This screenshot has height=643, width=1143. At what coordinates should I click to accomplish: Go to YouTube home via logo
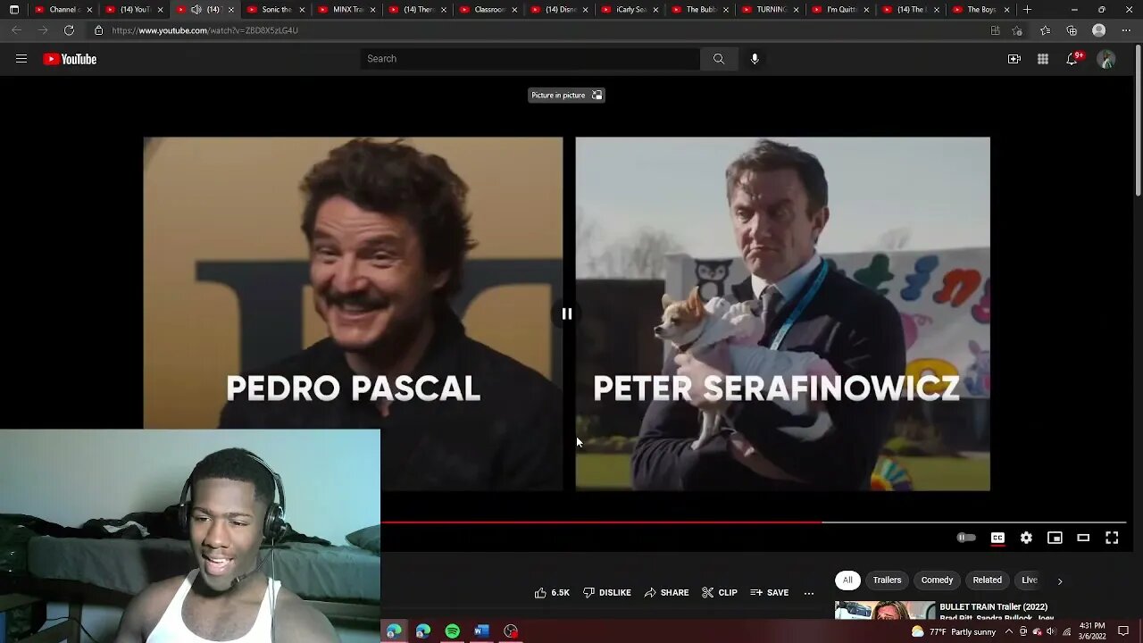click(70, 59)
